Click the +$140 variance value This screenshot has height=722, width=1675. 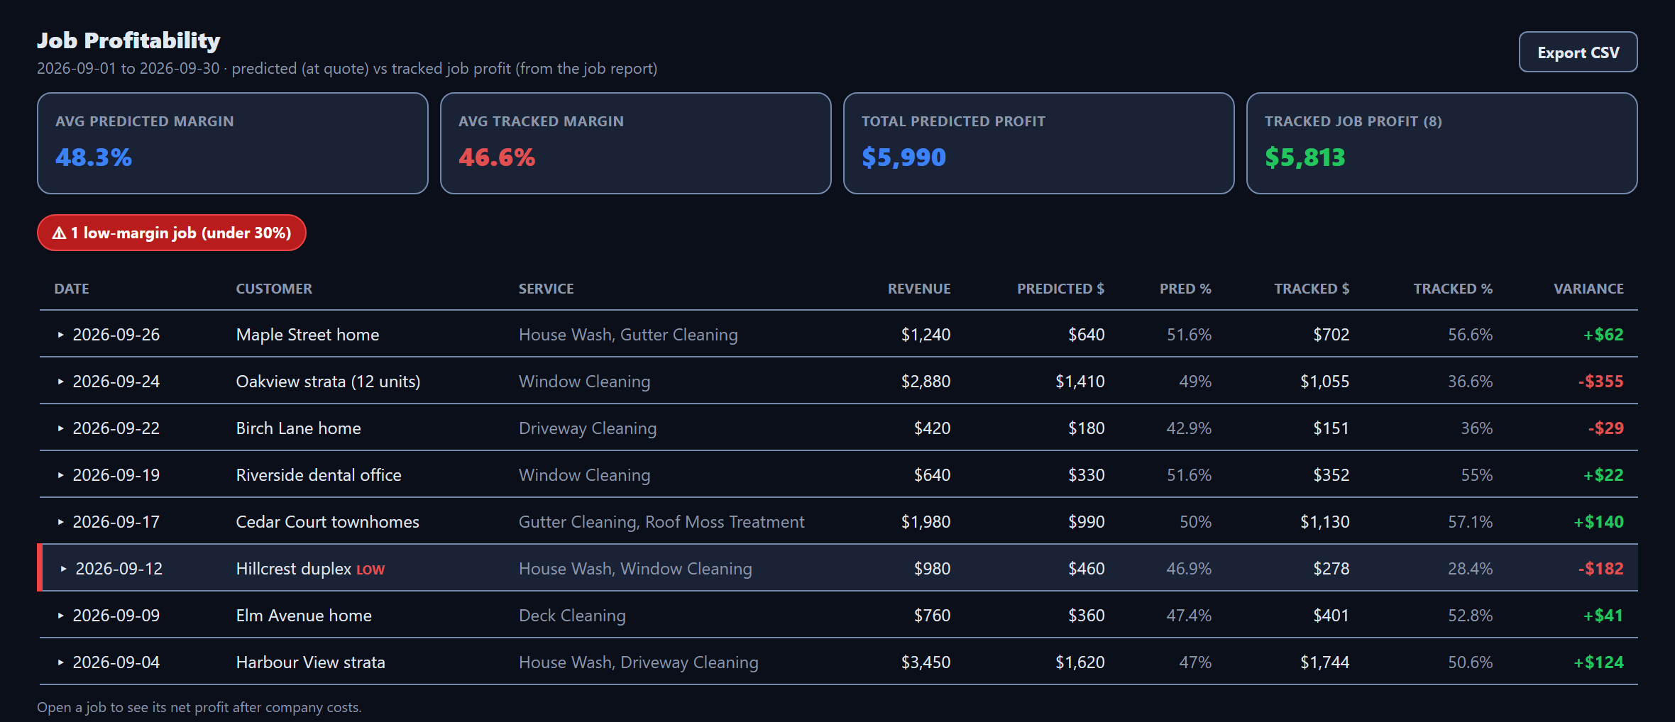point(1598,521)
